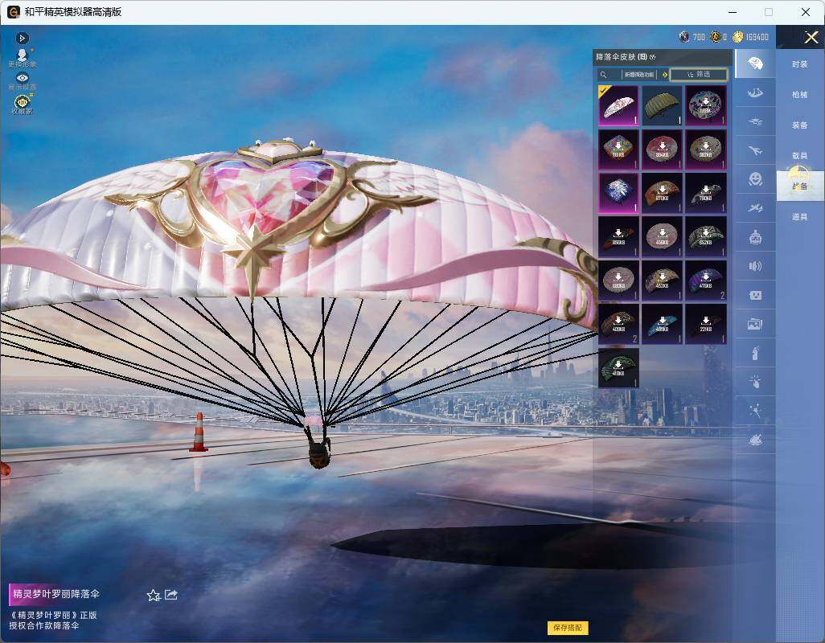825x643 pixels.
Task: Select the purple 476KB parachute skin
Action: (x=706, y=281)
